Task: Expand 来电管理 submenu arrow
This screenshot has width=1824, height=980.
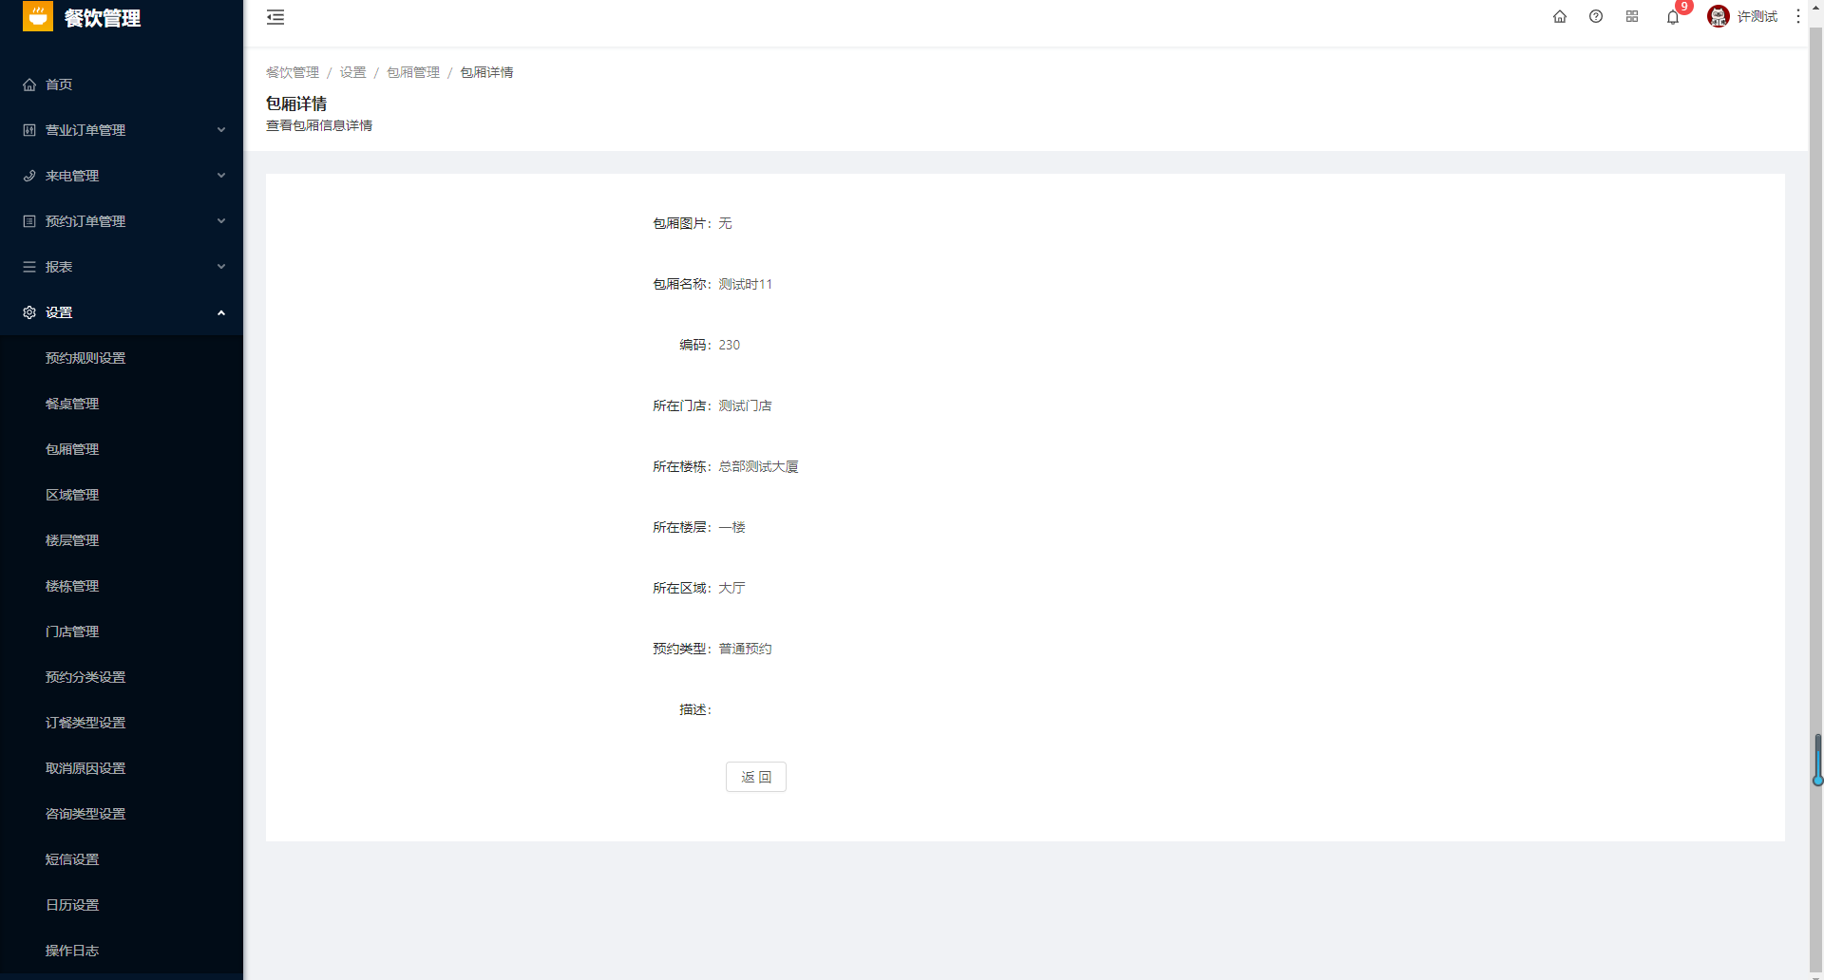Action: 221,176
